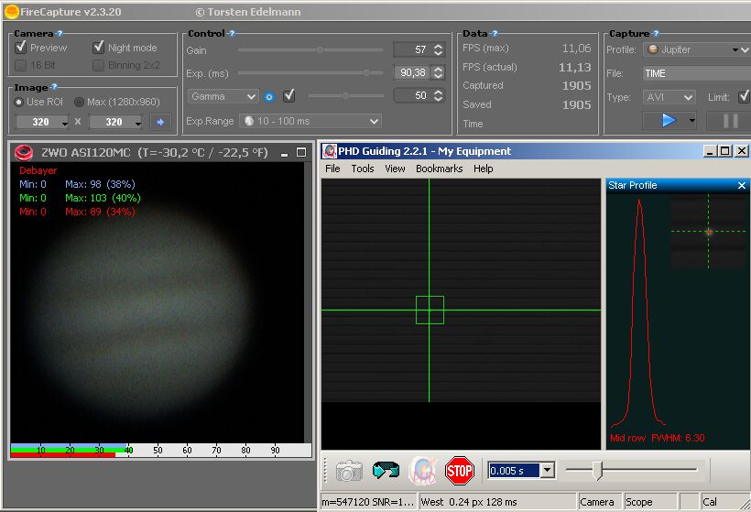This screenshot has width=751, height=512.
Task: Click the blue gamma reset icon
Action: pyautogui.click(x=269, y=96)
